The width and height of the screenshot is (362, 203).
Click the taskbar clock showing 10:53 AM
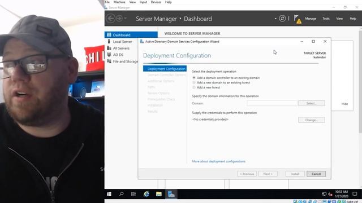342,194
